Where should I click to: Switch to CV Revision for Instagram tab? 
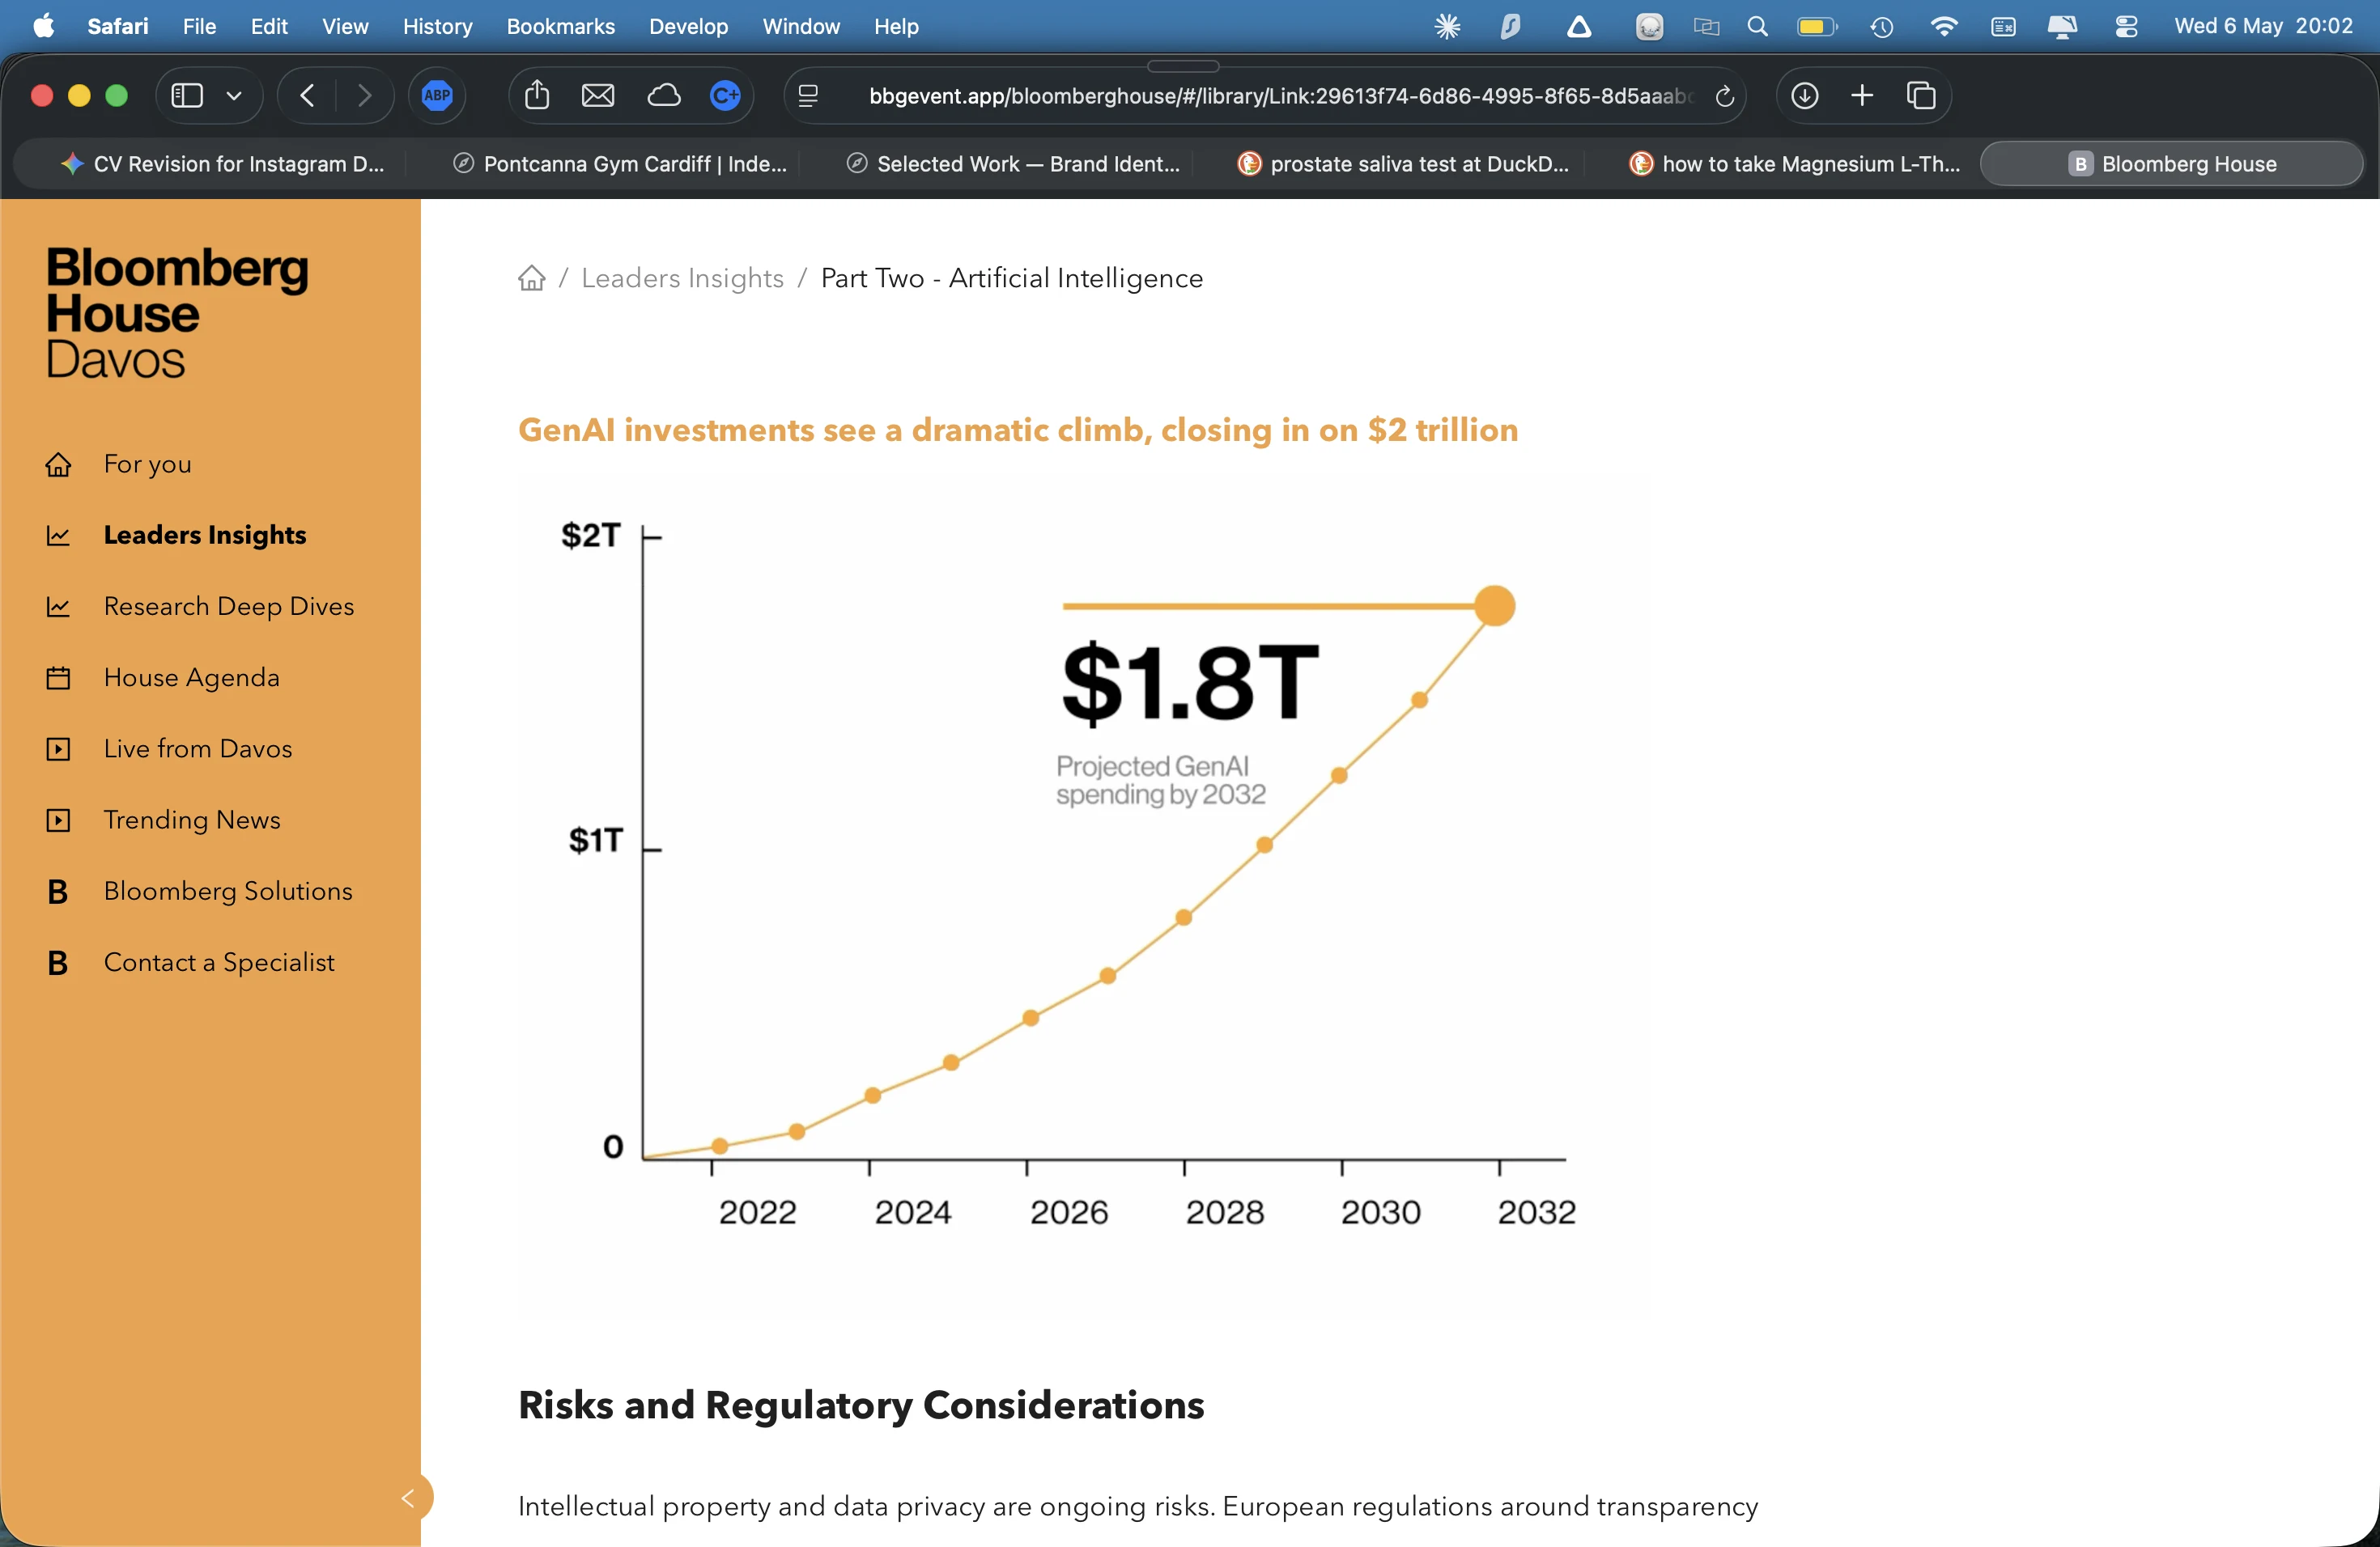[x=221, y=164]
